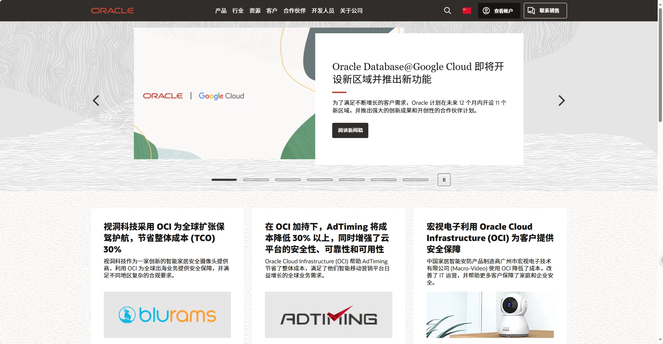The image size is (663, 344).
Task: Click the blurams company logo
Action: (x=167, y=315)
